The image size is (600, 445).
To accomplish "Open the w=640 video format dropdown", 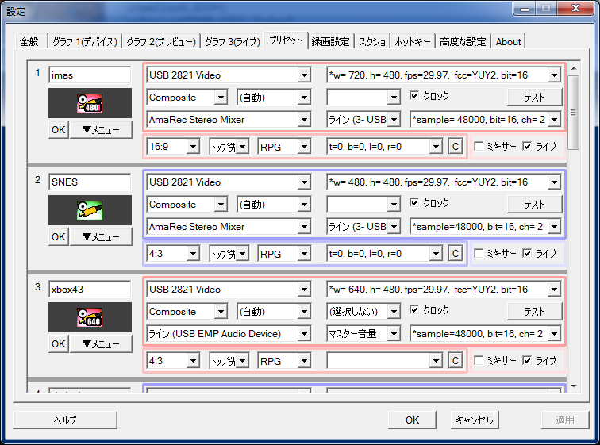I will tap(444, 289).
